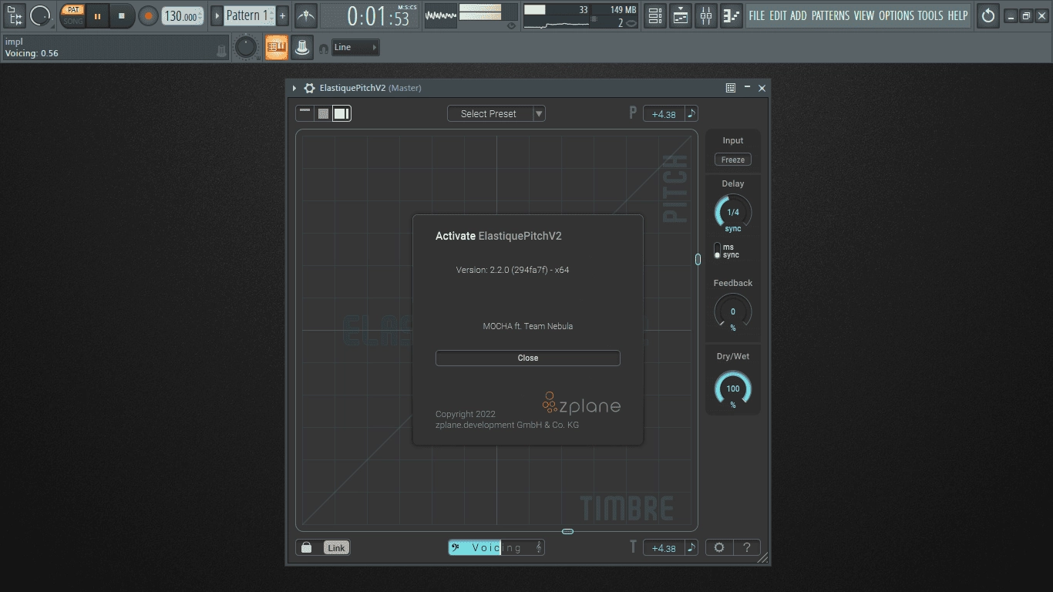Open the PATTERNS menu
This screenshot has height=592, width=1053.
830,15
